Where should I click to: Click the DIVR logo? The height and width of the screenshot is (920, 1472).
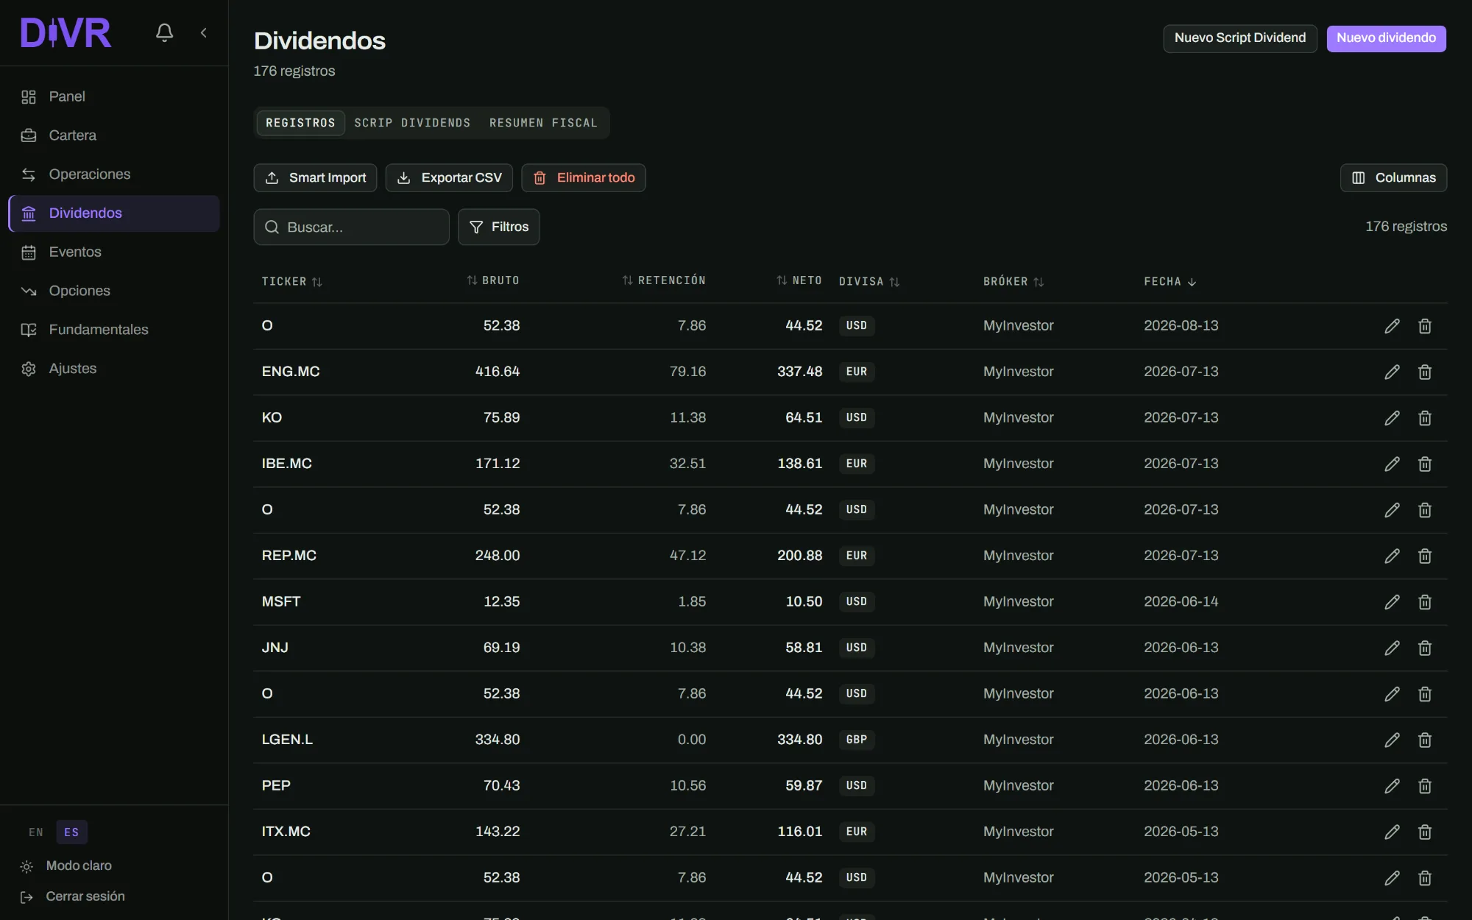pos(66,33)
